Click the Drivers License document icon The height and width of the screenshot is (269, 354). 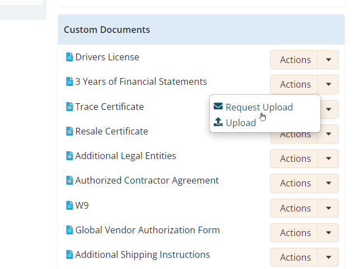click(x=69, y=57)
